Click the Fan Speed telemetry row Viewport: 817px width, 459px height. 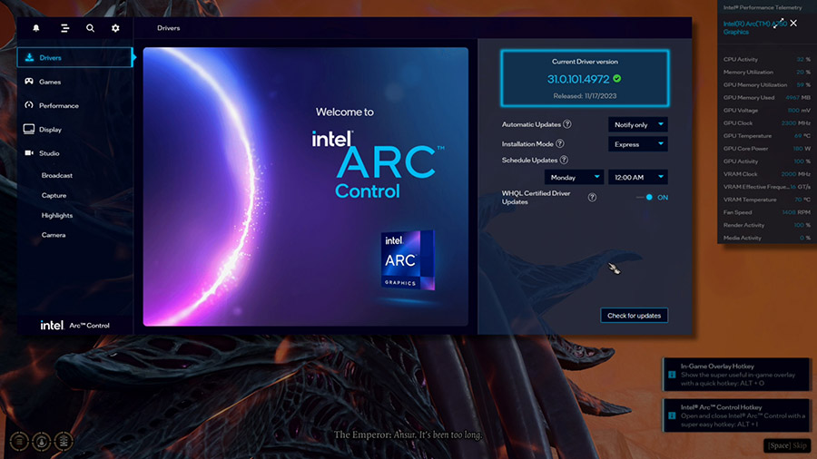coord(766,212)
